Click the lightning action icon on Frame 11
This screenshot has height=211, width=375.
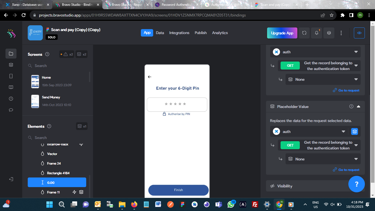point(74,192)
